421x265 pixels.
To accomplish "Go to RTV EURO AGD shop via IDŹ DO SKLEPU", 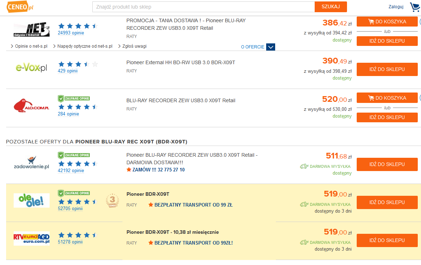I will coord(387,240).
